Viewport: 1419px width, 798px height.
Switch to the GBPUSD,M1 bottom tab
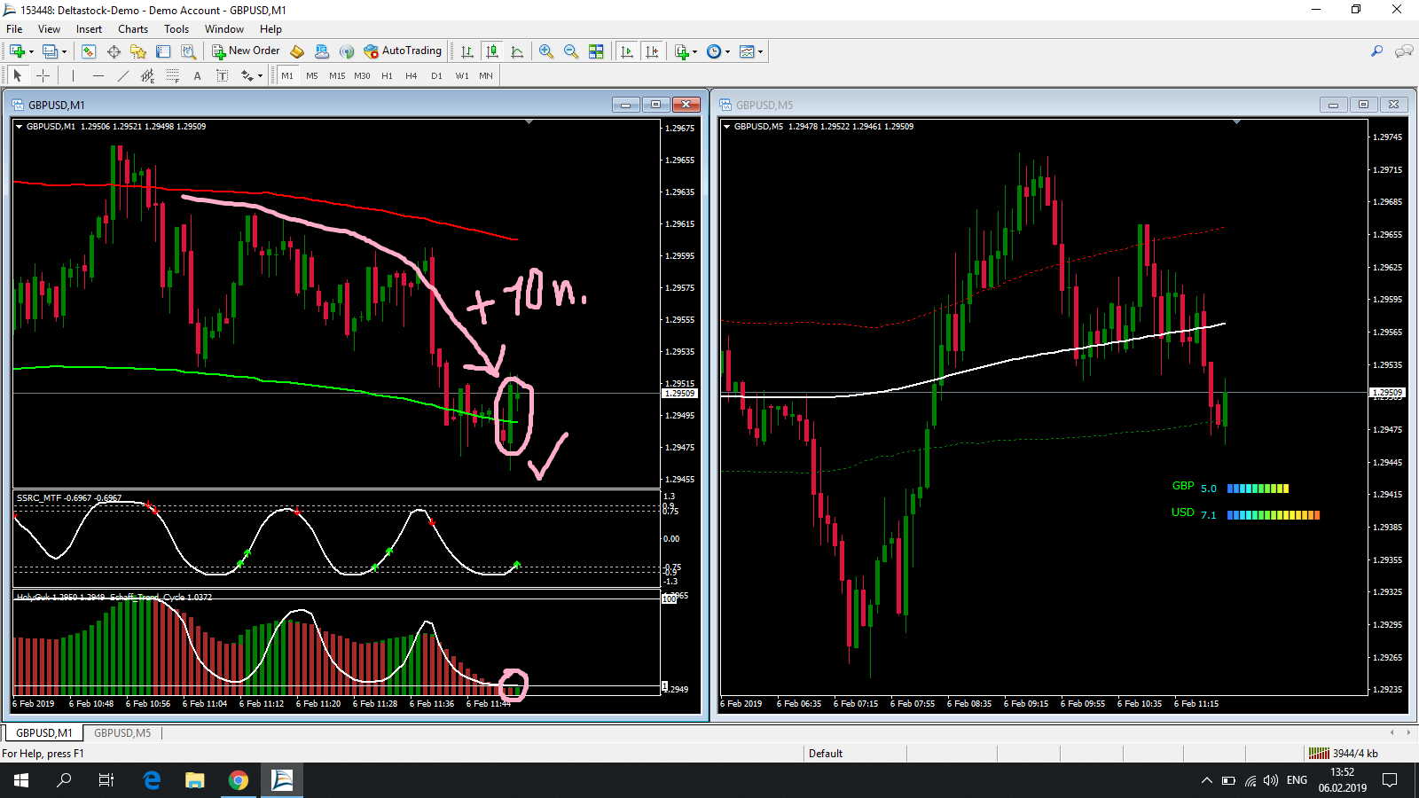[44, 733]
